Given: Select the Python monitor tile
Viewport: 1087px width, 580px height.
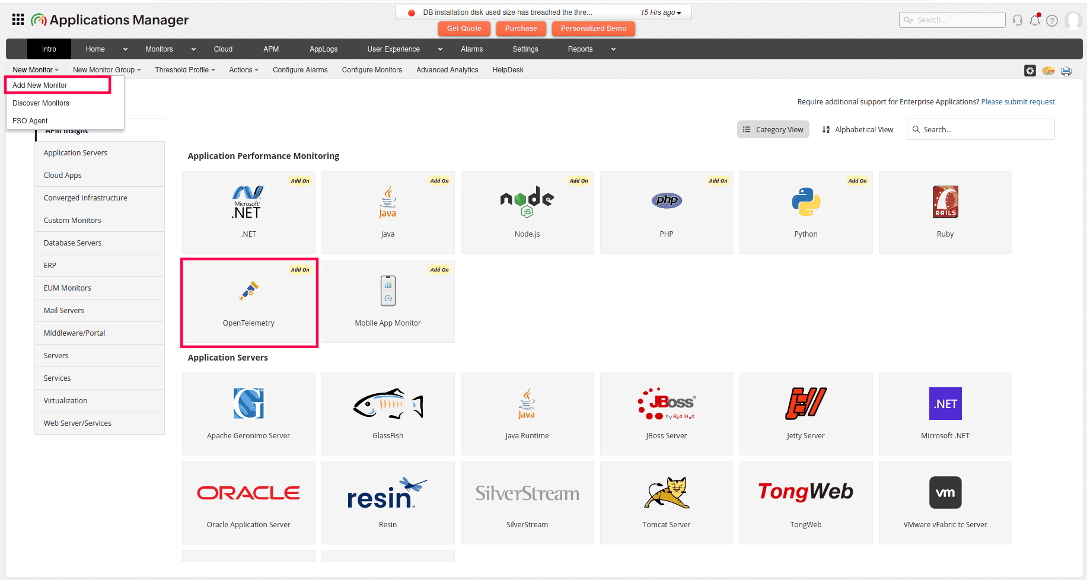Looking at the screenshot, I should [x=806, y=212].
